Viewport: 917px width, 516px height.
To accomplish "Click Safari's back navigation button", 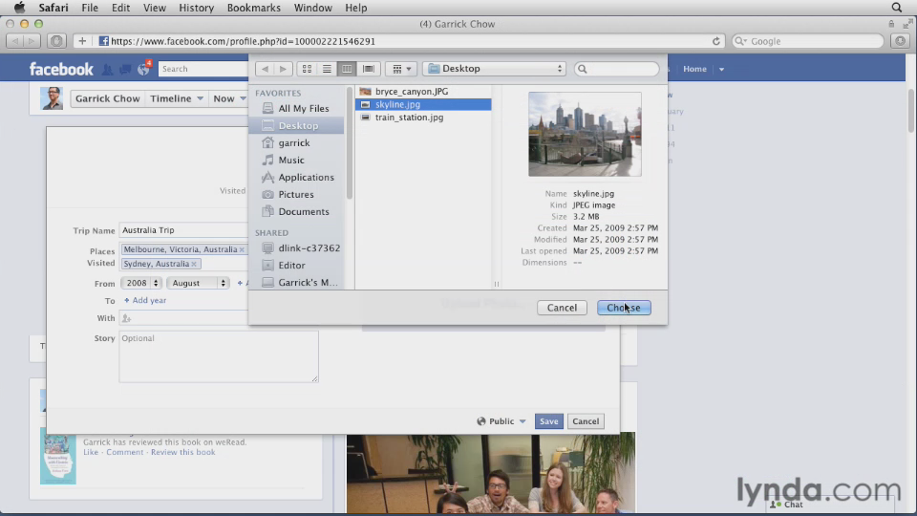I will pos(14,41).
